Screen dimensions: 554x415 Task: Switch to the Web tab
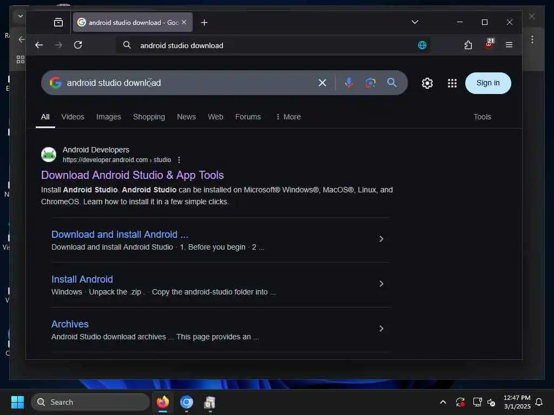[215, 117]
